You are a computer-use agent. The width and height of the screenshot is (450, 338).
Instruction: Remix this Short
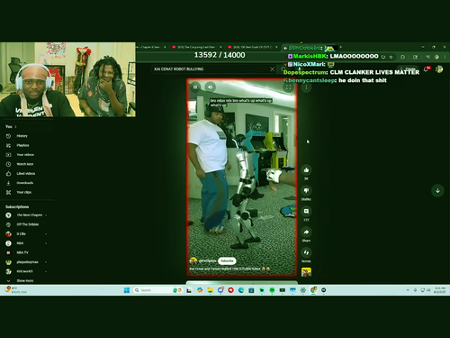coord(306,252)
